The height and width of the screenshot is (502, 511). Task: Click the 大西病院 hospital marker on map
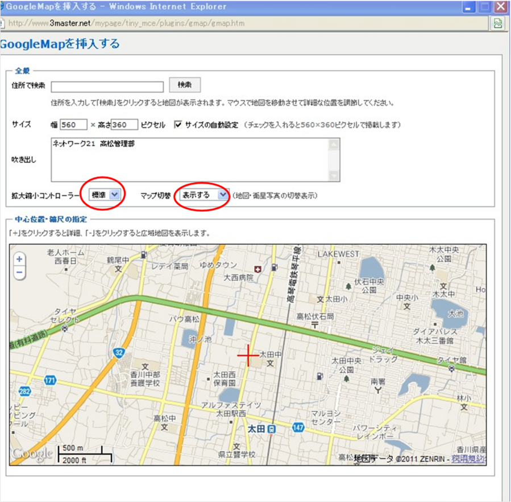(258, 269)
